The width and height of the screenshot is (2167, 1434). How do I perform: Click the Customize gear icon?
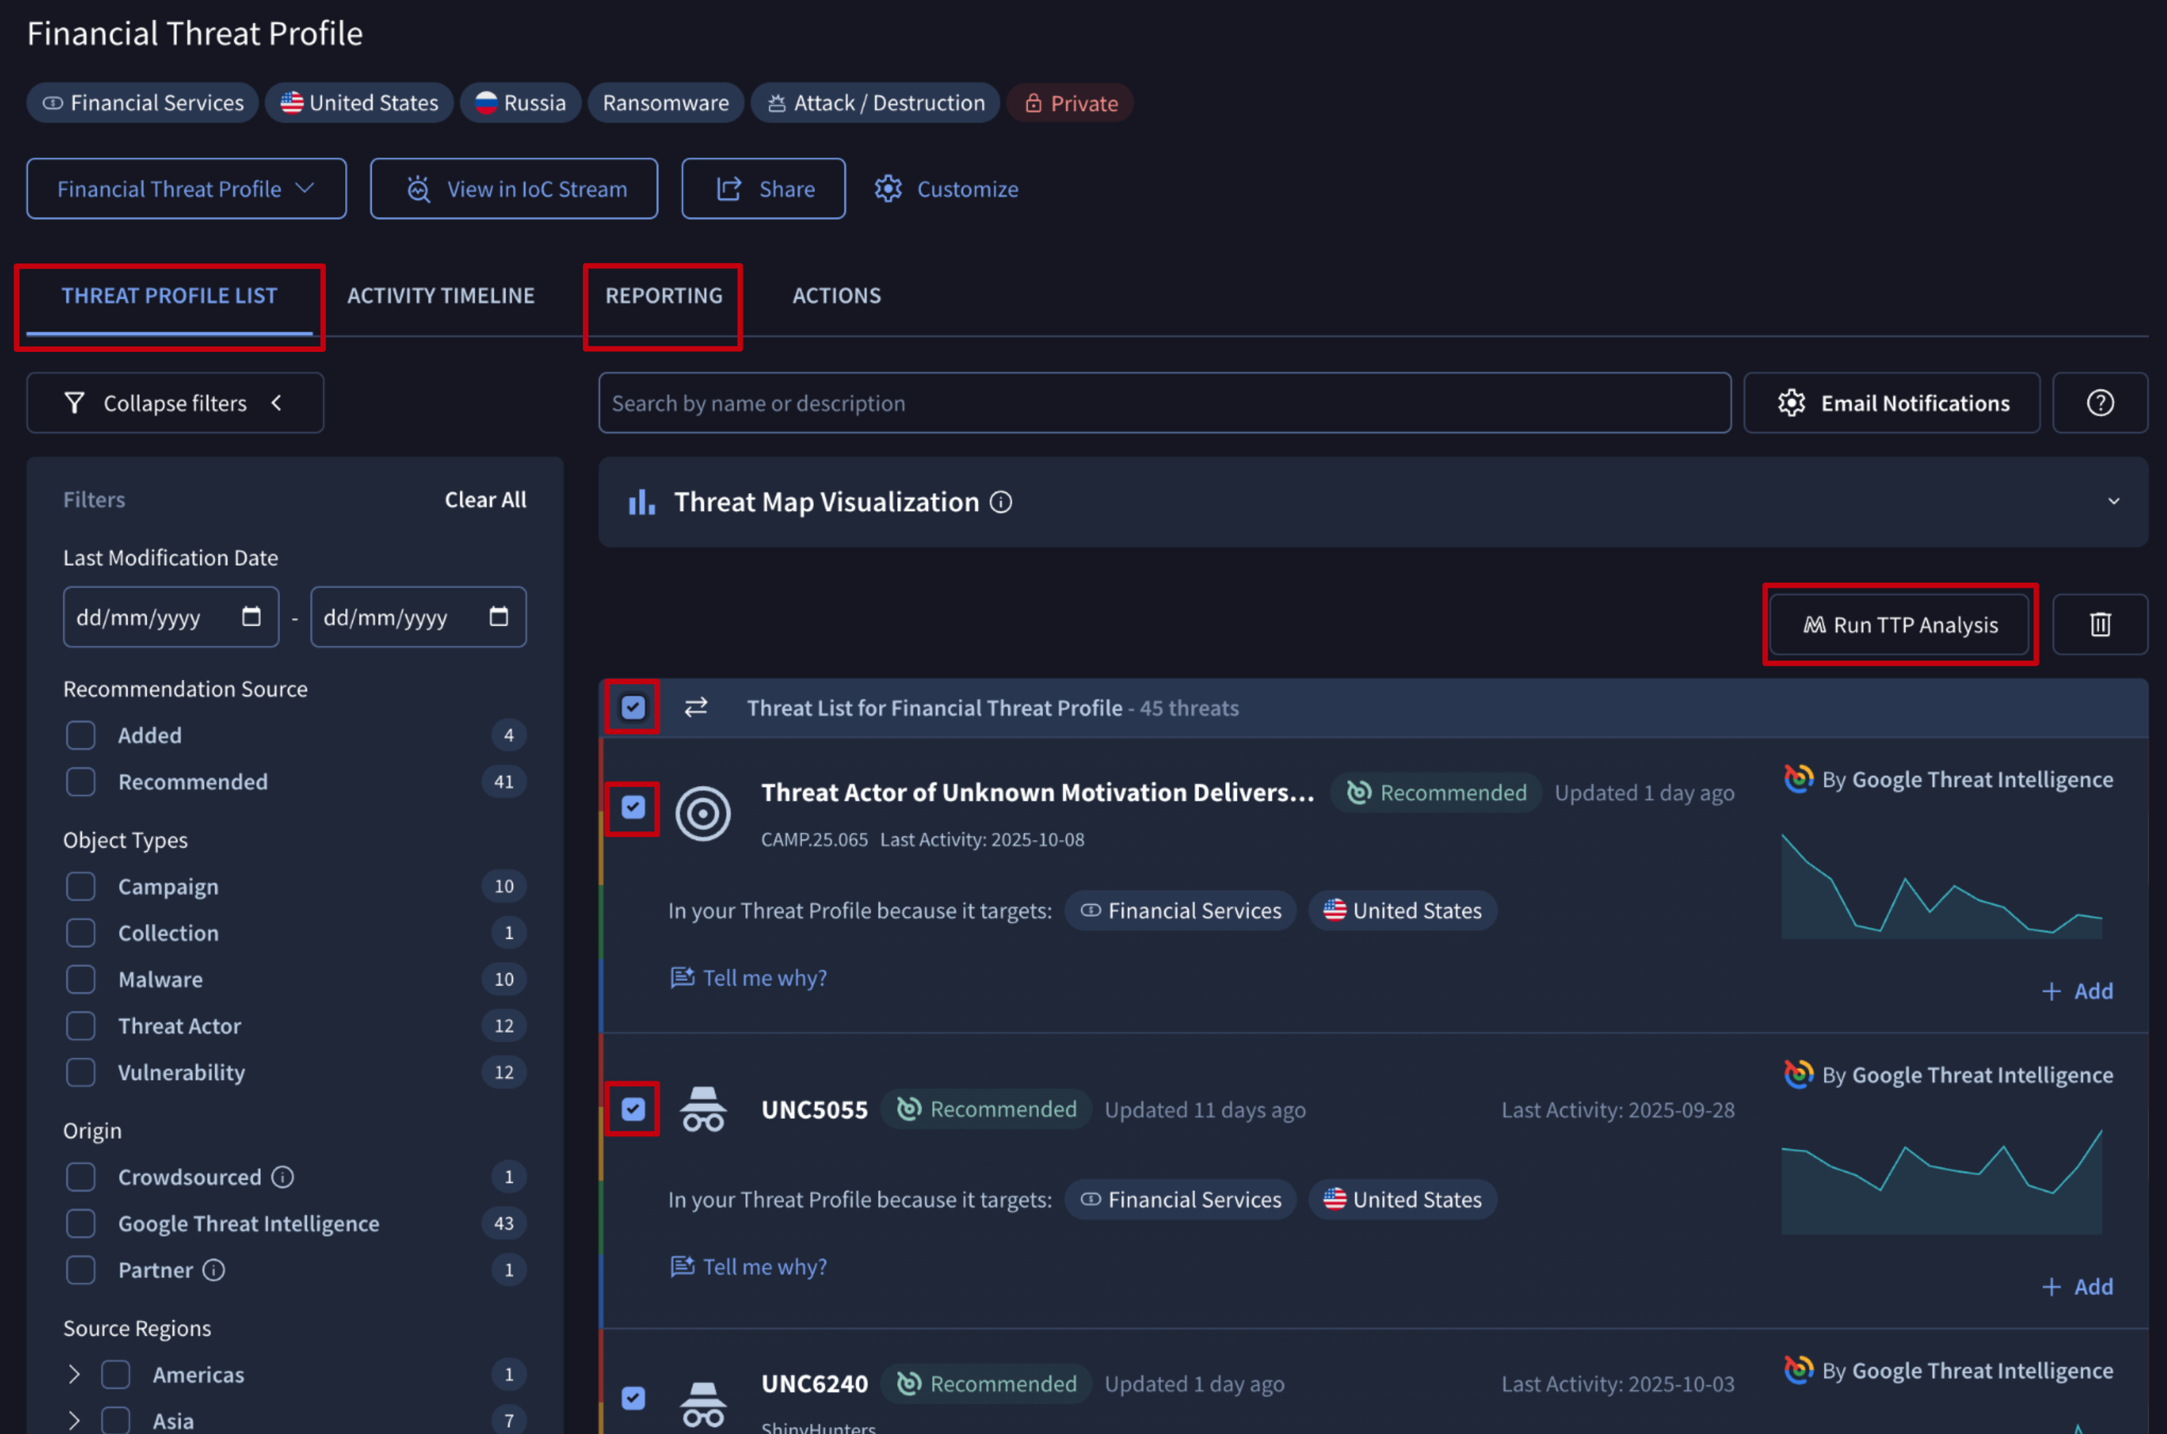coord(888,189)
